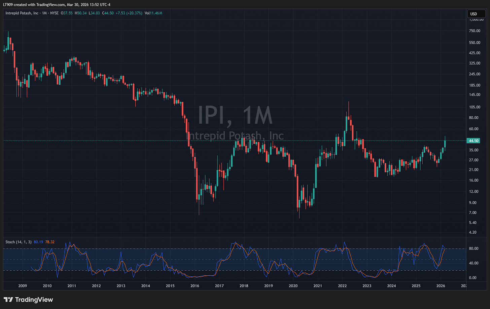
Task: Click the +7.53 (+20.37%) change value
Action: (x=129, y=13)
